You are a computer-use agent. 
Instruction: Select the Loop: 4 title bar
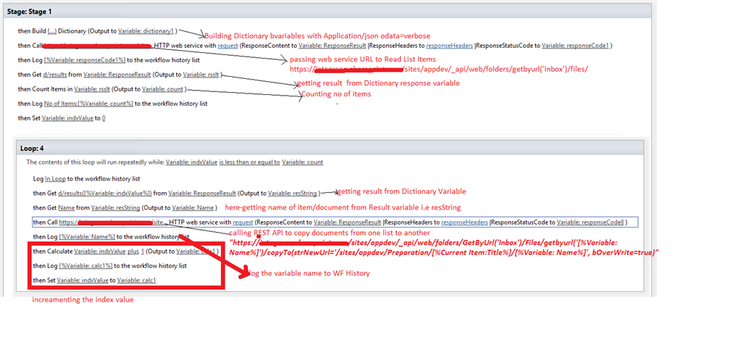point(330,148)
